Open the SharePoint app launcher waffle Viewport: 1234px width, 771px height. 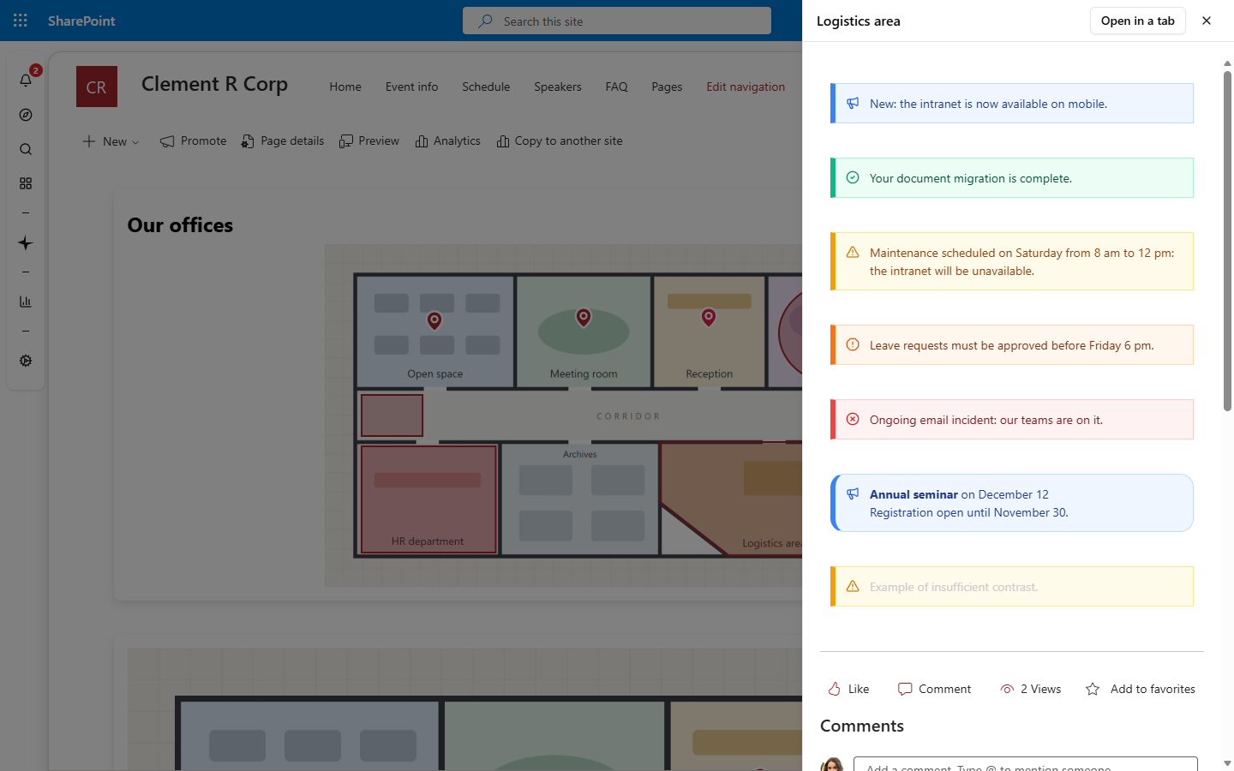21,21
